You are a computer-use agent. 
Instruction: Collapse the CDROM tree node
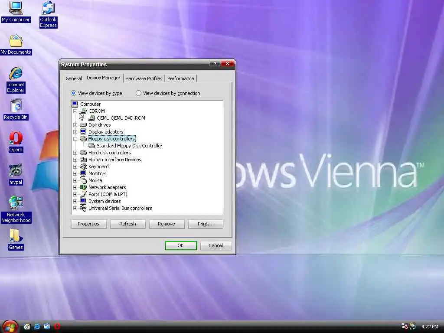coord(75,111)
